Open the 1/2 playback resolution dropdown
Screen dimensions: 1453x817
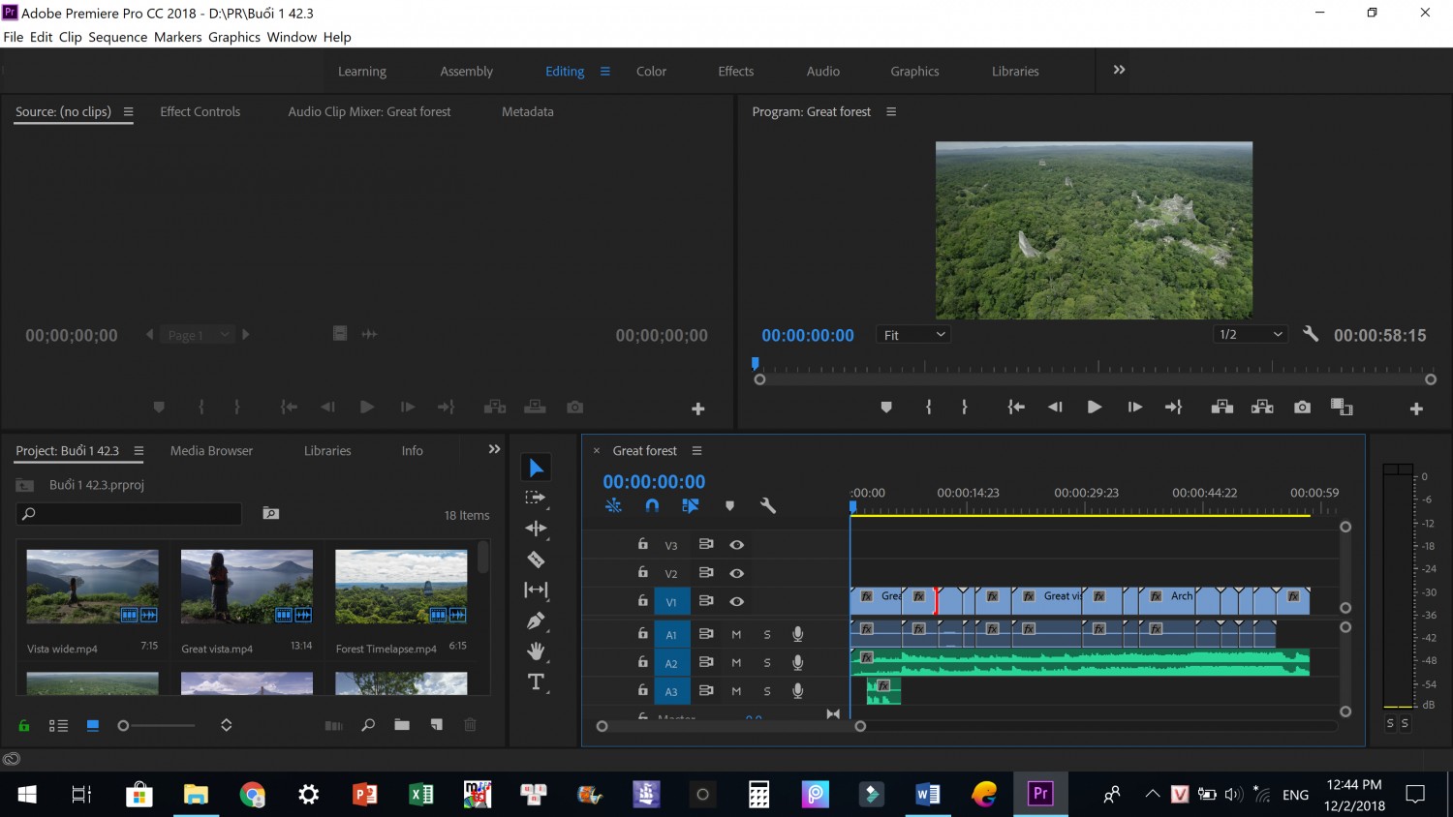click(1250, 334)
